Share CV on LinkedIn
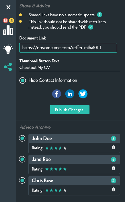This screenshot has width=125, height=202. pos(70,94)
